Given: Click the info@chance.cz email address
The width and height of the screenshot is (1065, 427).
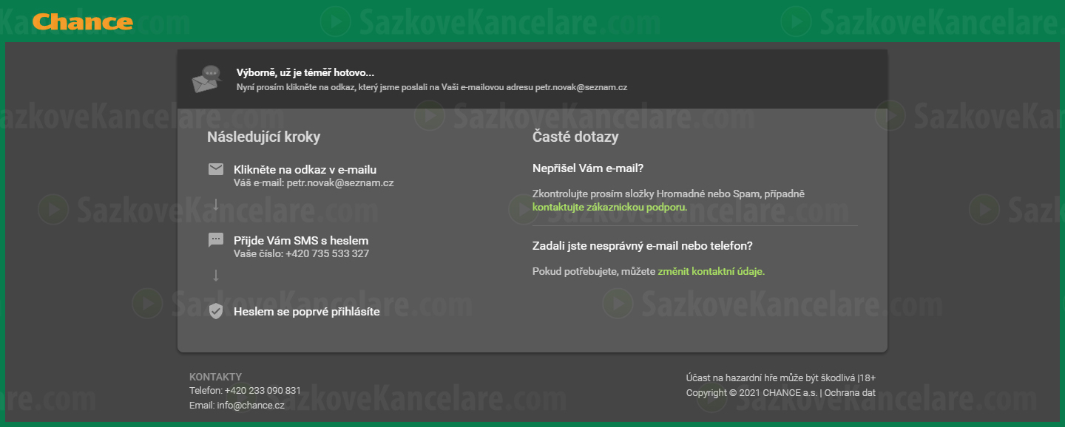Looking at the screenshot, I should pyautogui.click(x=251, y=405).
